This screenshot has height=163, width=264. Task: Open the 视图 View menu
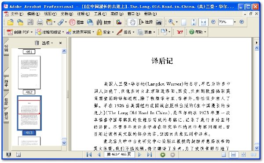(50, 14)
